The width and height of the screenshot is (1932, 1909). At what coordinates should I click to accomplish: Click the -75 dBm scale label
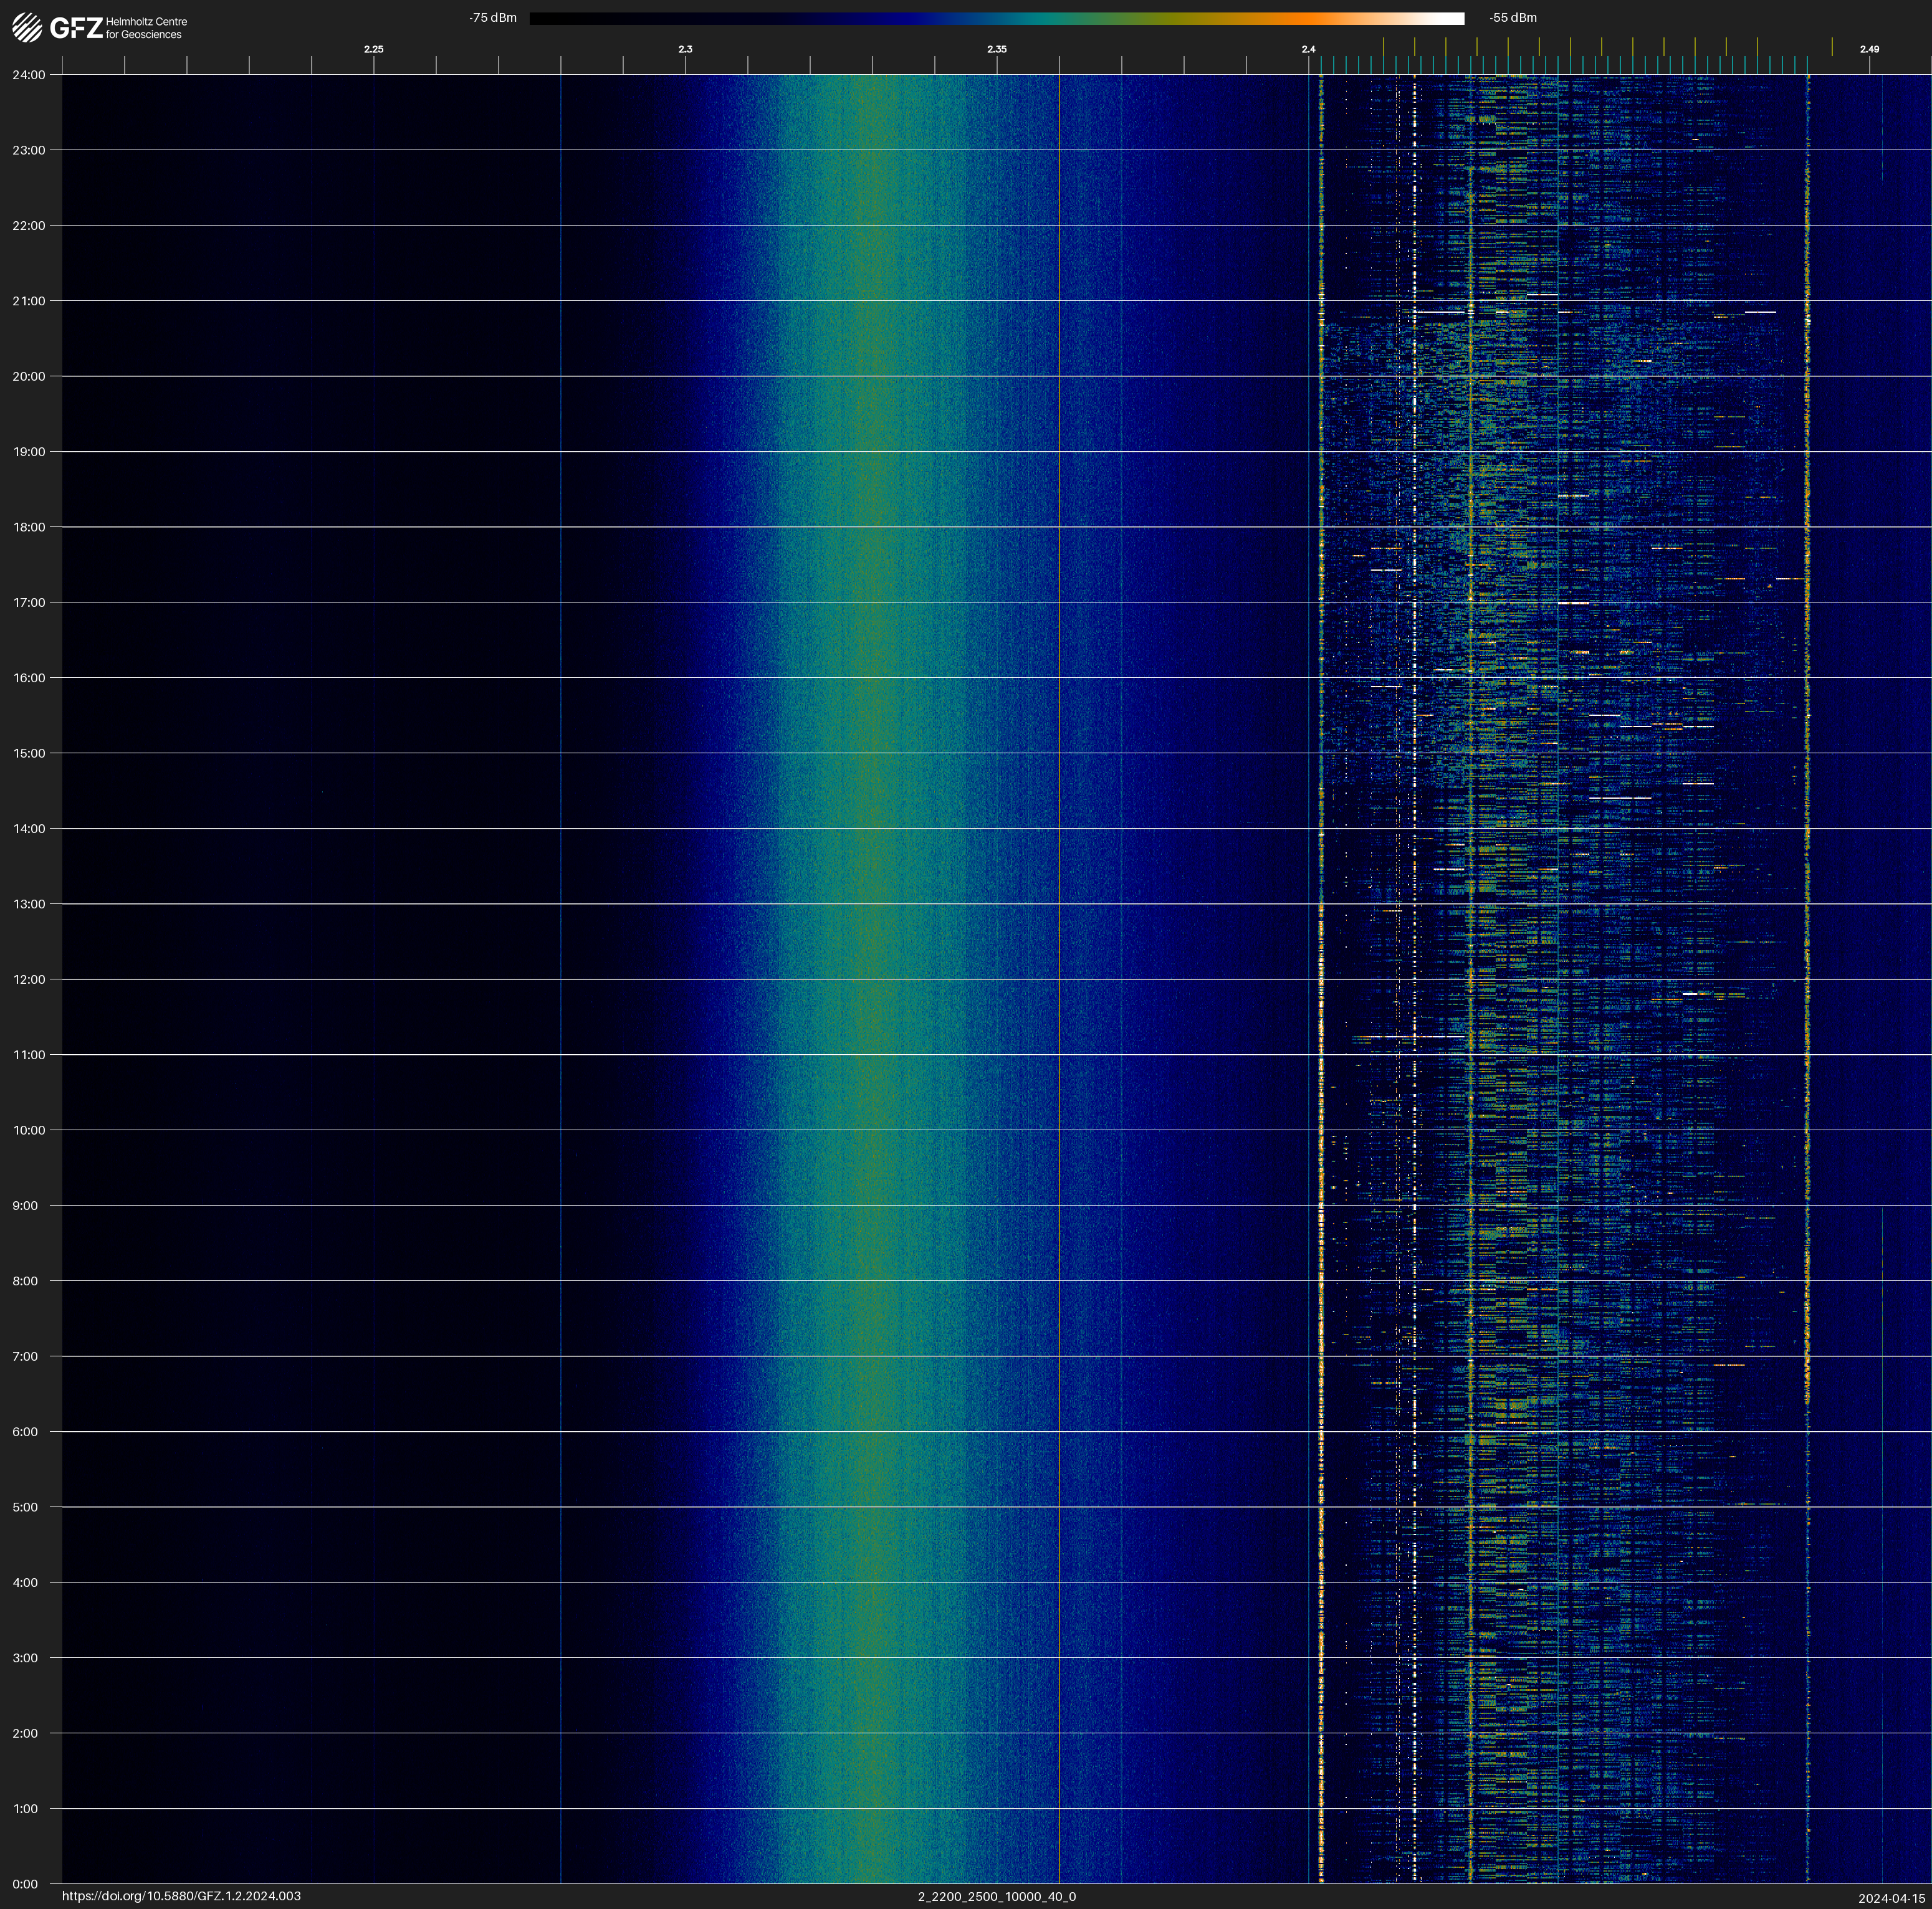tap(493, 18)
